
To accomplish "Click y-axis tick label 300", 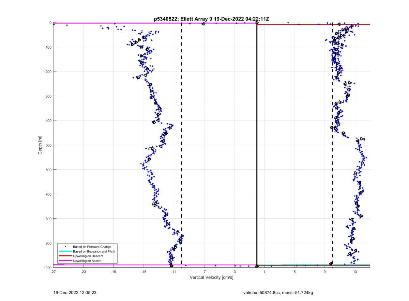I will coord(48,96).
